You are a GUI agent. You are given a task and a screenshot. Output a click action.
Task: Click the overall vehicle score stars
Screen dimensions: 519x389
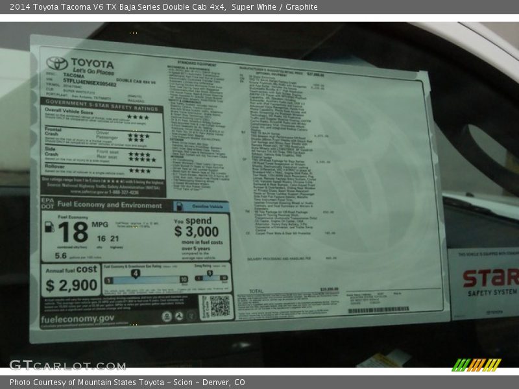[138, 117]
